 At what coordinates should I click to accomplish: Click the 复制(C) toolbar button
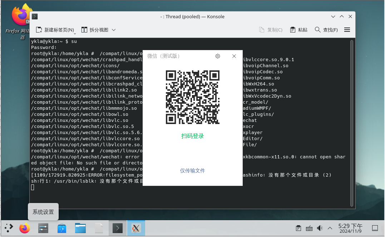pyautogui.click(x=271, y=30)
